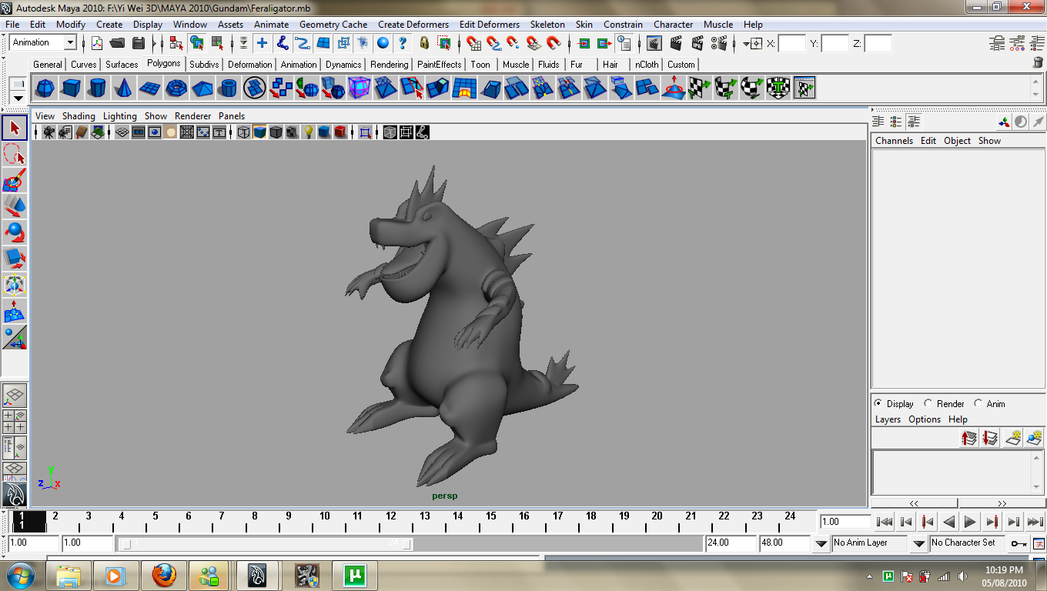Activate the Lasso select tool

(x=15, y=155)
